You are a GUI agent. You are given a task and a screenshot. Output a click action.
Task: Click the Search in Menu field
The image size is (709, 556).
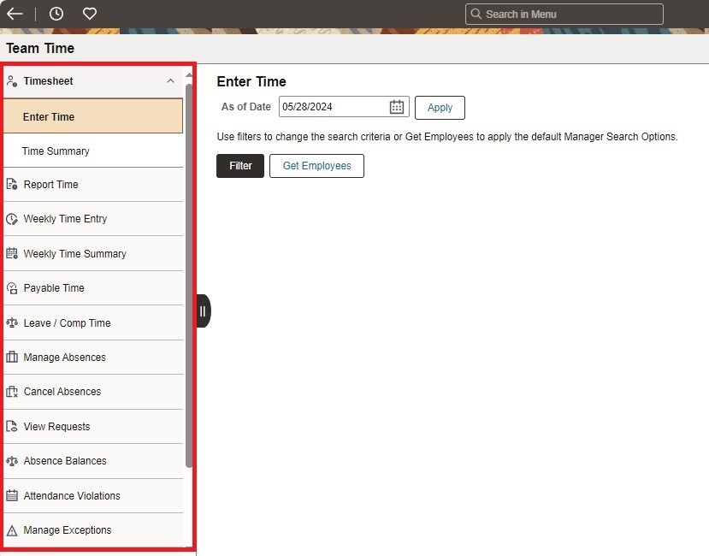[x=564, y=14]
